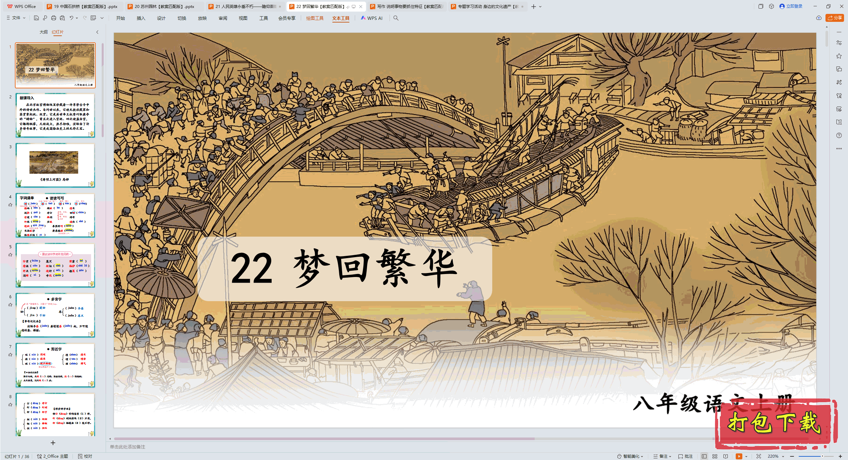848x460 pixels.
Task: Click the orange 分享 share button
Action: point(835,18)
